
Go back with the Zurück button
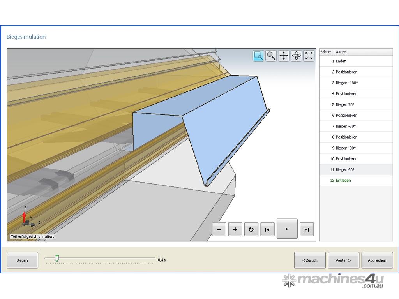[310, 260]
